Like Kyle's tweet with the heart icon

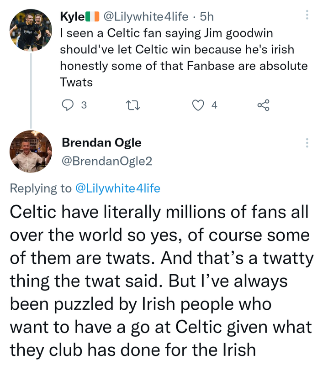[197, 105]
